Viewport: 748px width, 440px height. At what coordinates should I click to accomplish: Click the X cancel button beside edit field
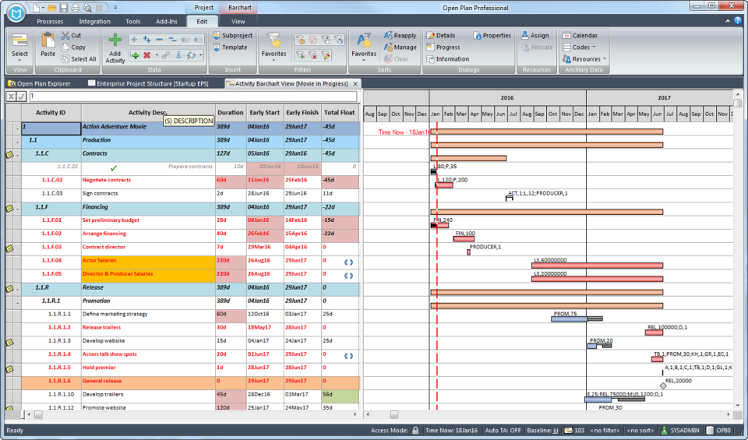coord(11,97)
